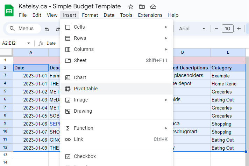Image resolution: width=249 pixels, height=166 pixels.
Task: Open the Name box dropdown arrow
Action: 29,43
